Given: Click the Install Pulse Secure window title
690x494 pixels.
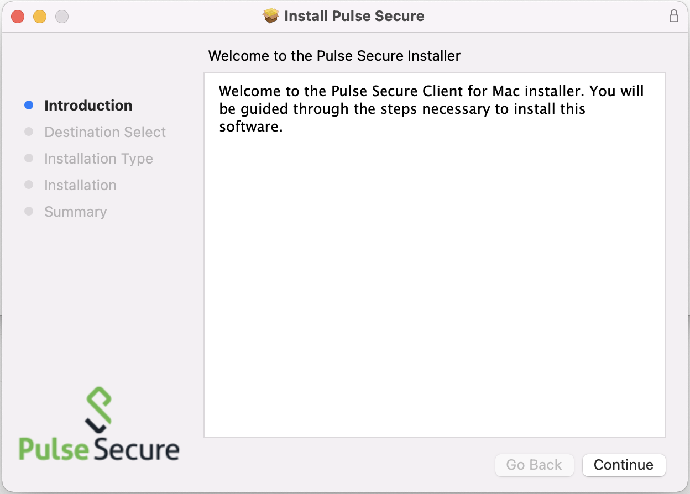Looking at the screenshot, I should tap(354, 15).
